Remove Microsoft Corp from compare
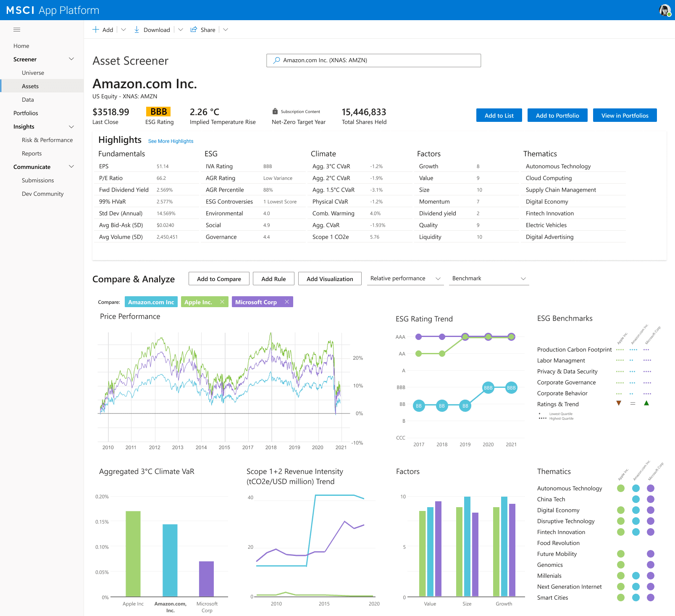675x616 pixels. point(287,302)
